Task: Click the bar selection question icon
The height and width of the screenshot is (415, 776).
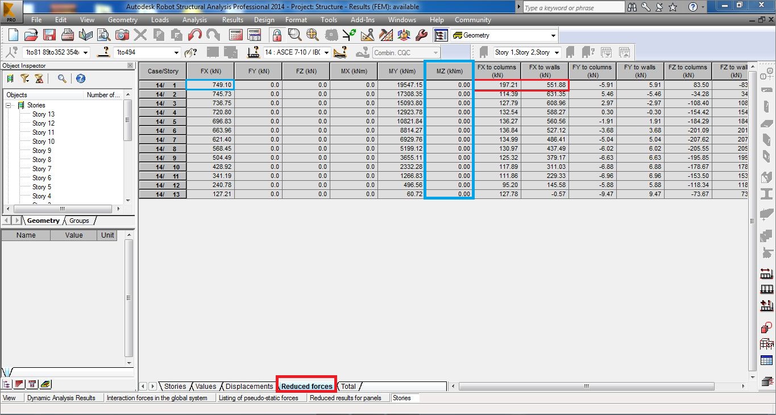Action: click(x=103, y=52)
